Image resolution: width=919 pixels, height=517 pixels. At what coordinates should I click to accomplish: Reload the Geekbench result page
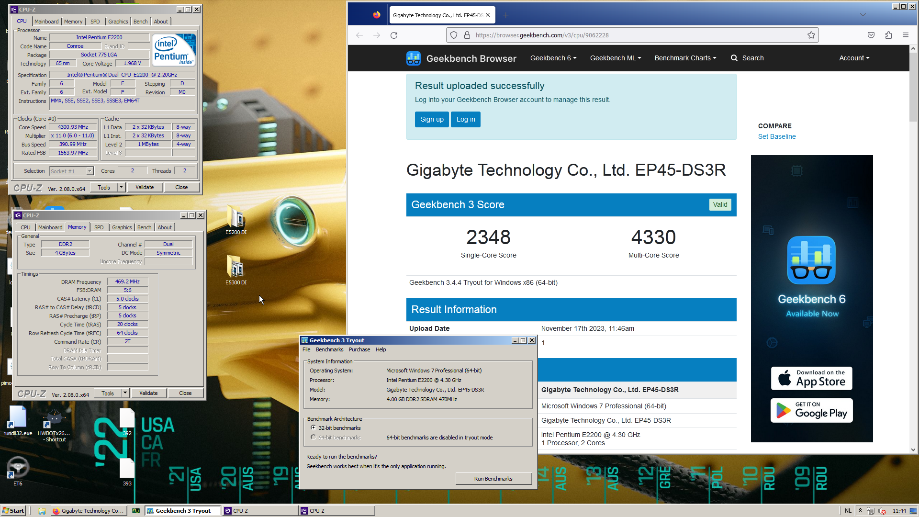tap(394, 35)
